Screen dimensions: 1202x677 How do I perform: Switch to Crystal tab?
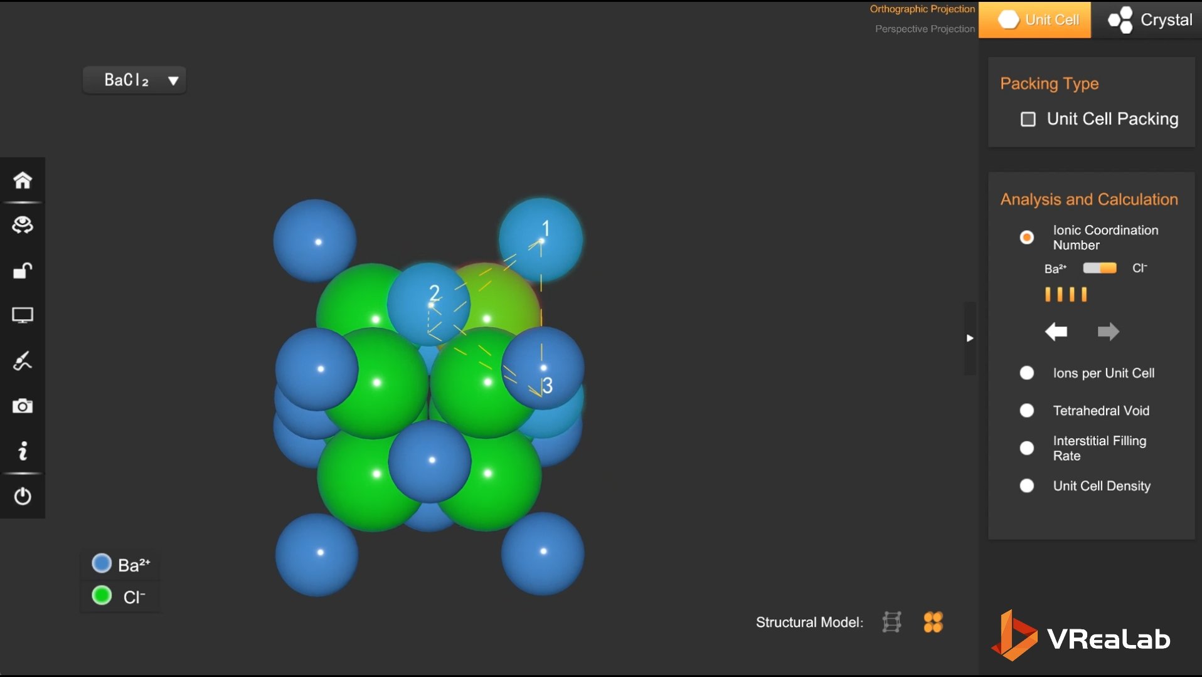1147,19
